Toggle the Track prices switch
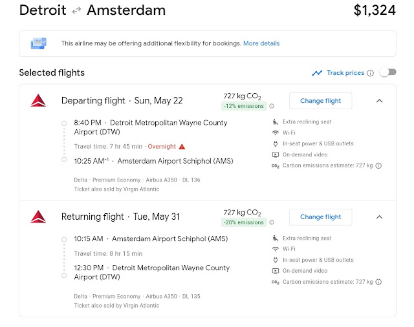This screenshot has height=327, width=414. 387,73
